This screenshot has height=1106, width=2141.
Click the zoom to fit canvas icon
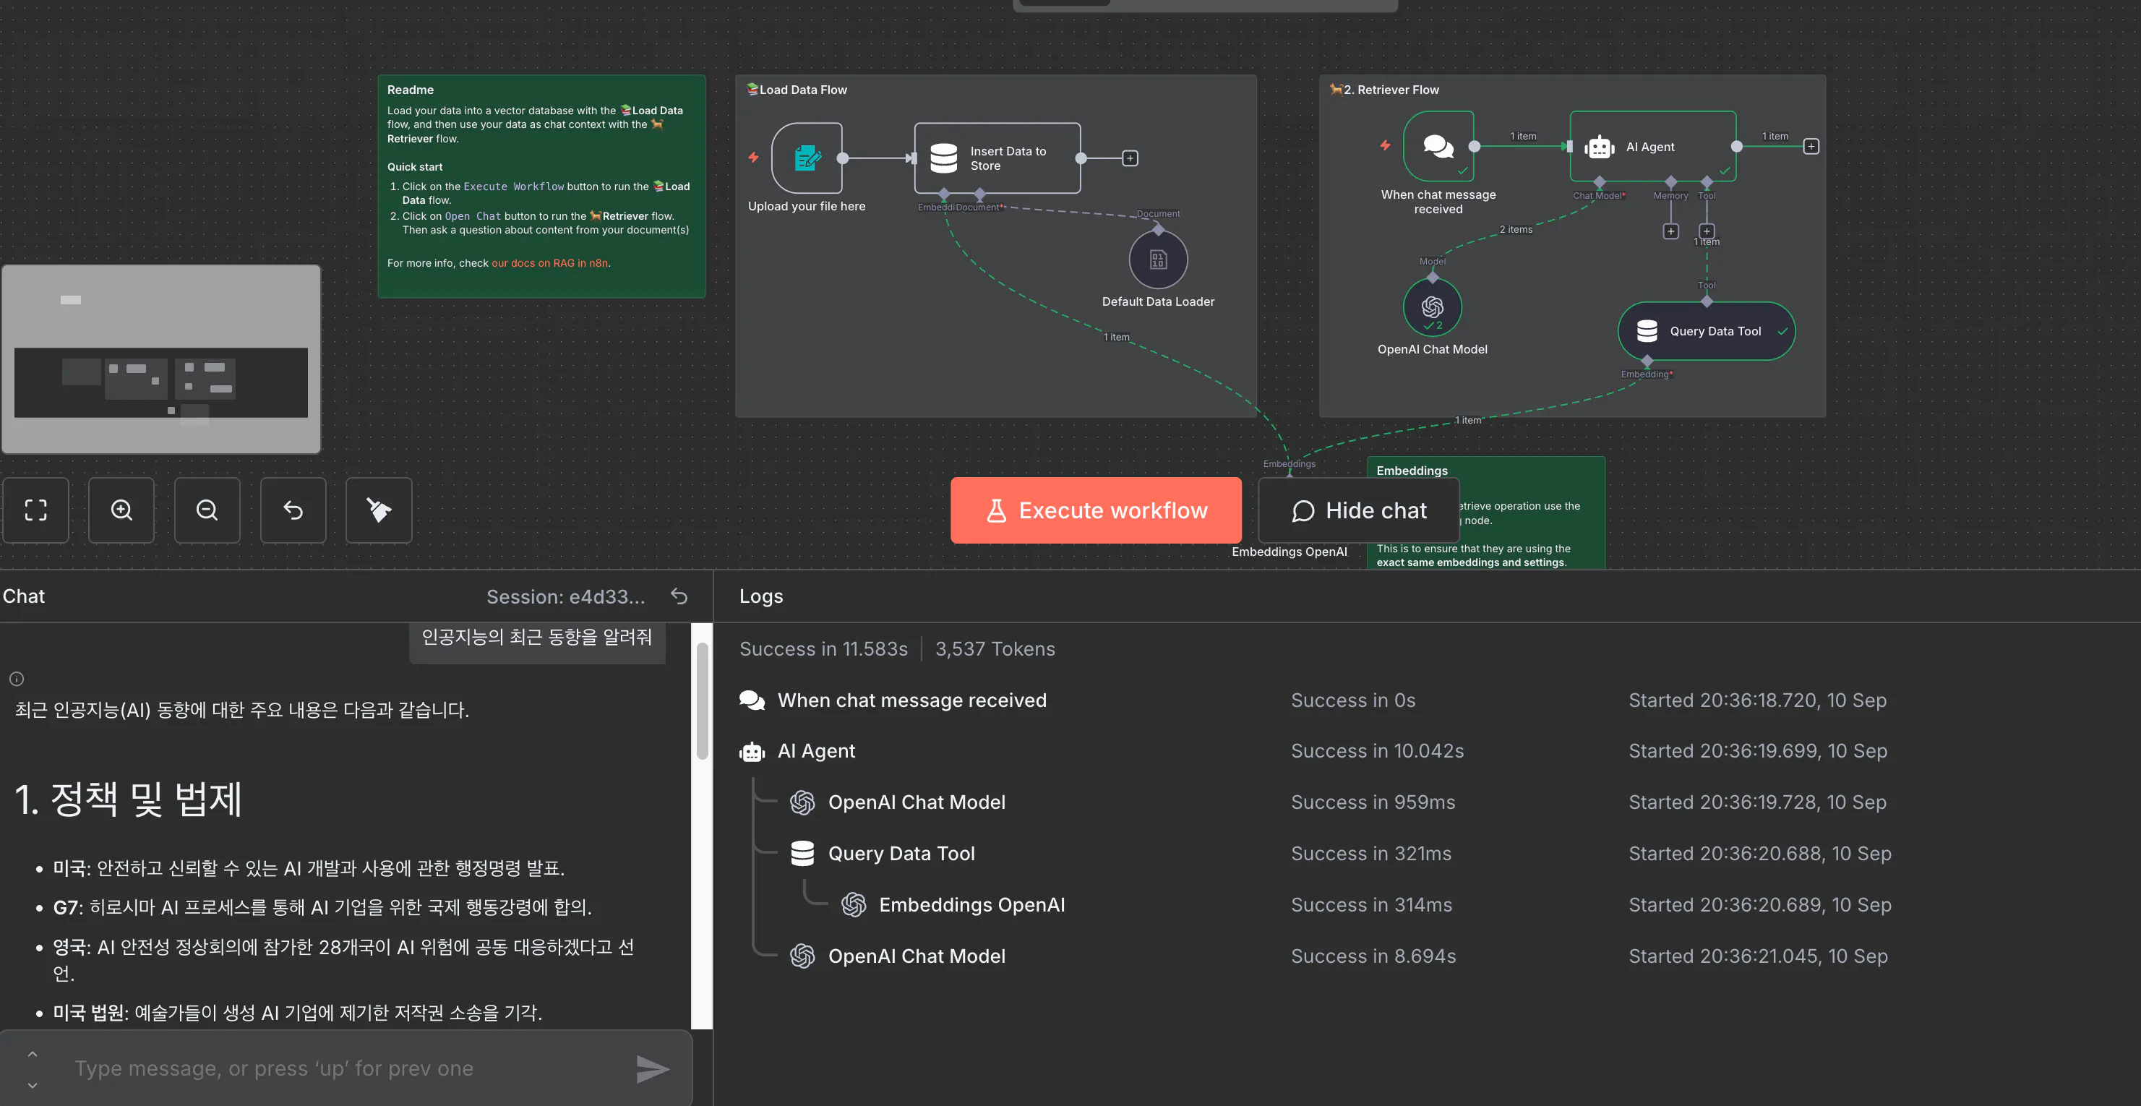point(35,510)
